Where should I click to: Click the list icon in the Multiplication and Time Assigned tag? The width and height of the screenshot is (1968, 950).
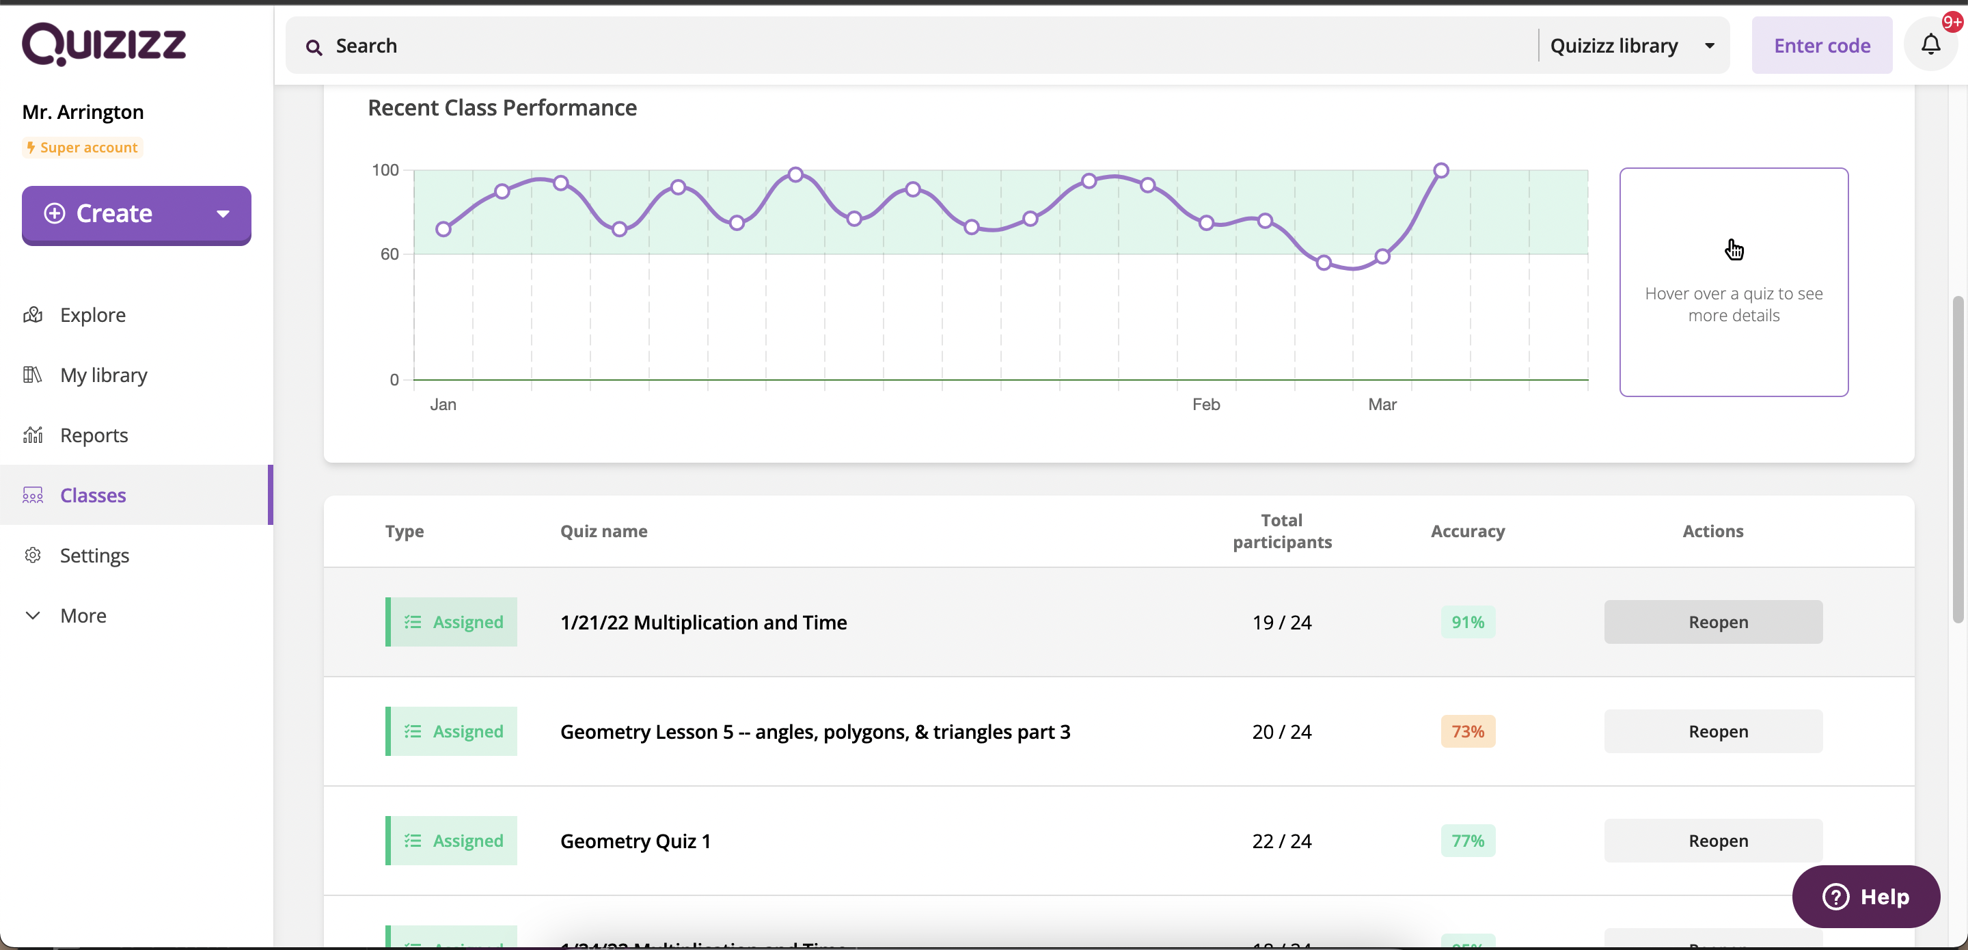tap(413, 622)
